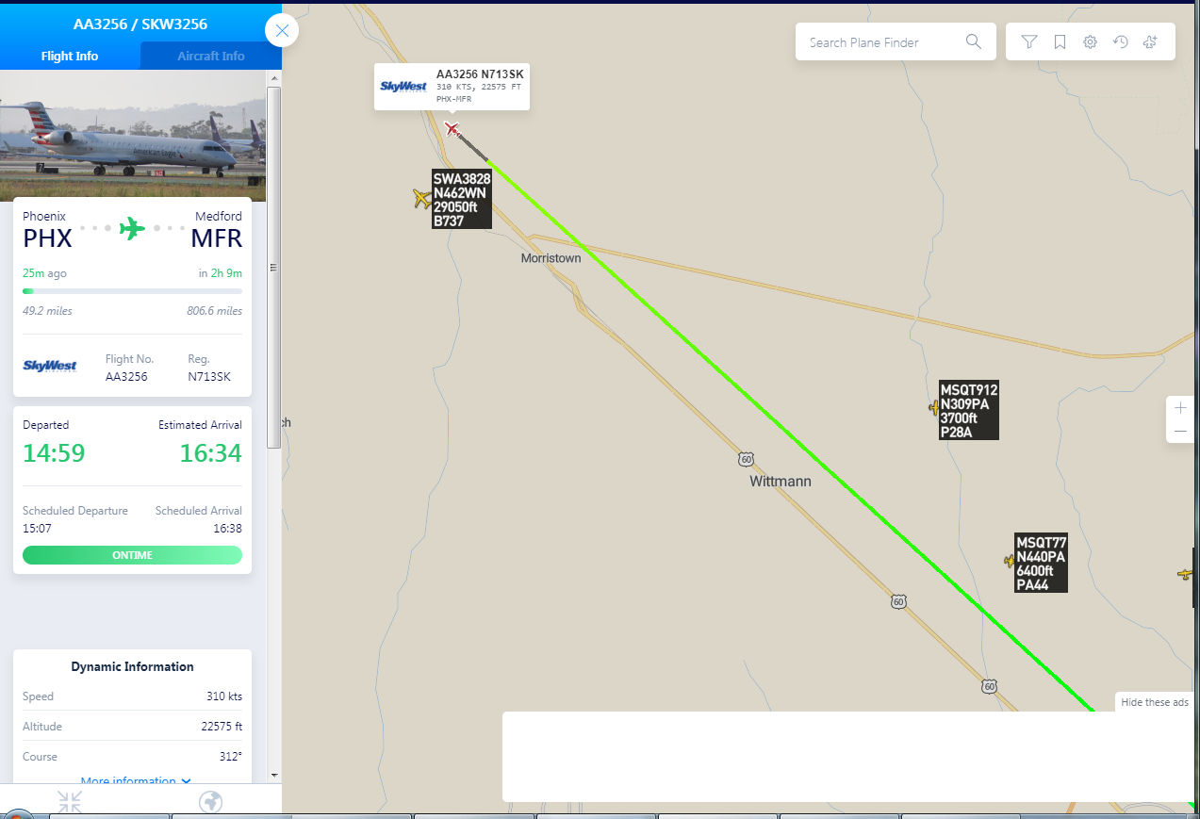Select the MSQT77 yellow plane icon

tap(1010, 561)
